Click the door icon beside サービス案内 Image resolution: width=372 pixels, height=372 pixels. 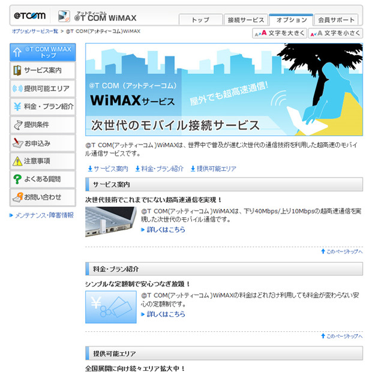(x=17, y=70)
